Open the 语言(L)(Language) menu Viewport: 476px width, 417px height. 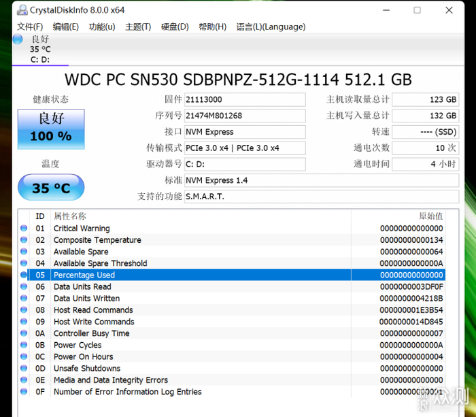point(271,27)
